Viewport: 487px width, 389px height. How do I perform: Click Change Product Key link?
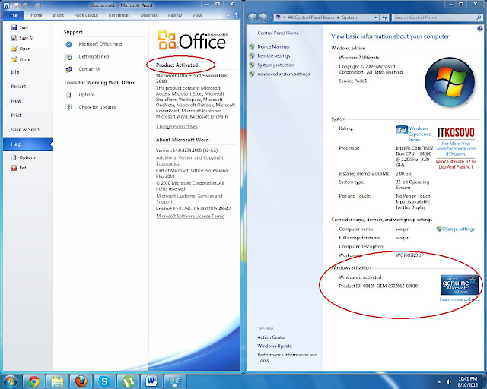point(177,127)
